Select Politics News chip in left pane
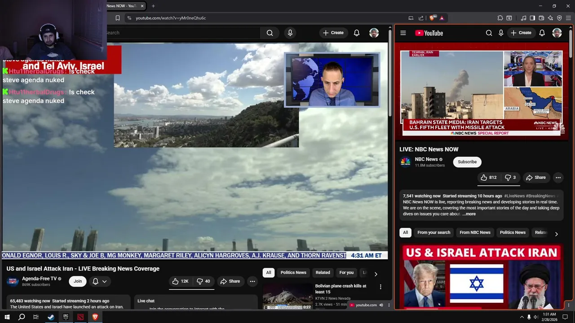This screenshot has width=575, height=323. pos(293,272)
